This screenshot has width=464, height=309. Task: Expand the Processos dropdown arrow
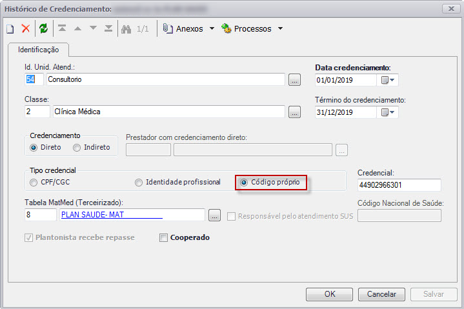(x=280, y=28)
